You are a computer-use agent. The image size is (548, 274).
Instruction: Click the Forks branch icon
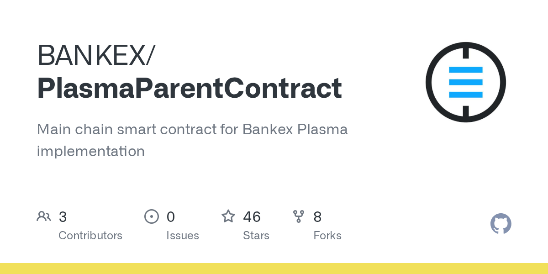point(299,216)
